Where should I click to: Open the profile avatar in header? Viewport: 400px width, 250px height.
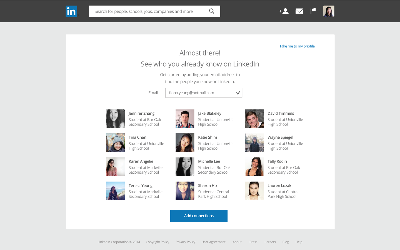point(329,11)
